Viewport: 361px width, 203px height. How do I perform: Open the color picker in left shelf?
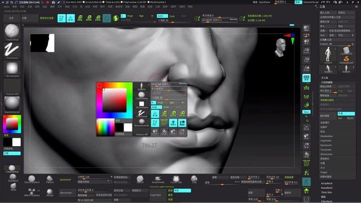coord(12,124)
